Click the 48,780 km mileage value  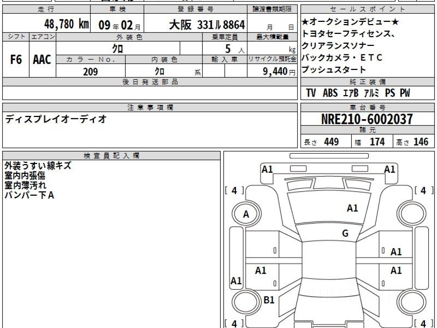tap(67, 24)
